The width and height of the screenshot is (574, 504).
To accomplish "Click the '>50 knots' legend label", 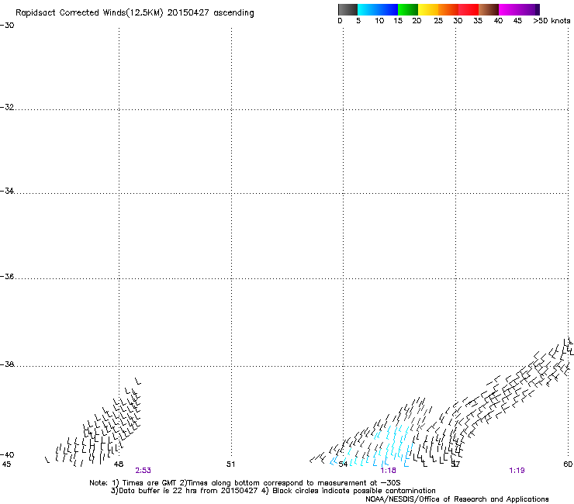I will 552,21.
